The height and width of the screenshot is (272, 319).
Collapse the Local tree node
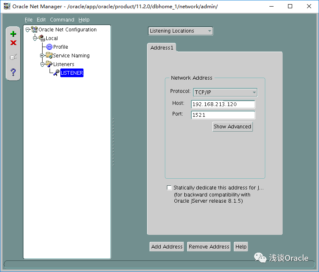tap(35, 38)
